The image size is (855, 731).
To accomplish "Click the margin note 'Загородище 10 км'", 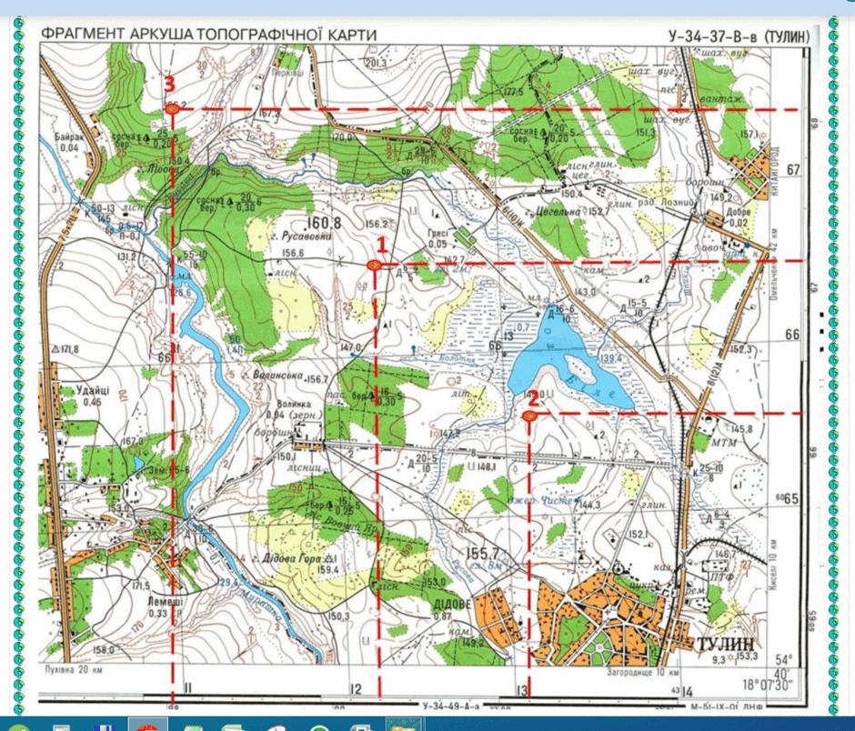I will [643, 673].
